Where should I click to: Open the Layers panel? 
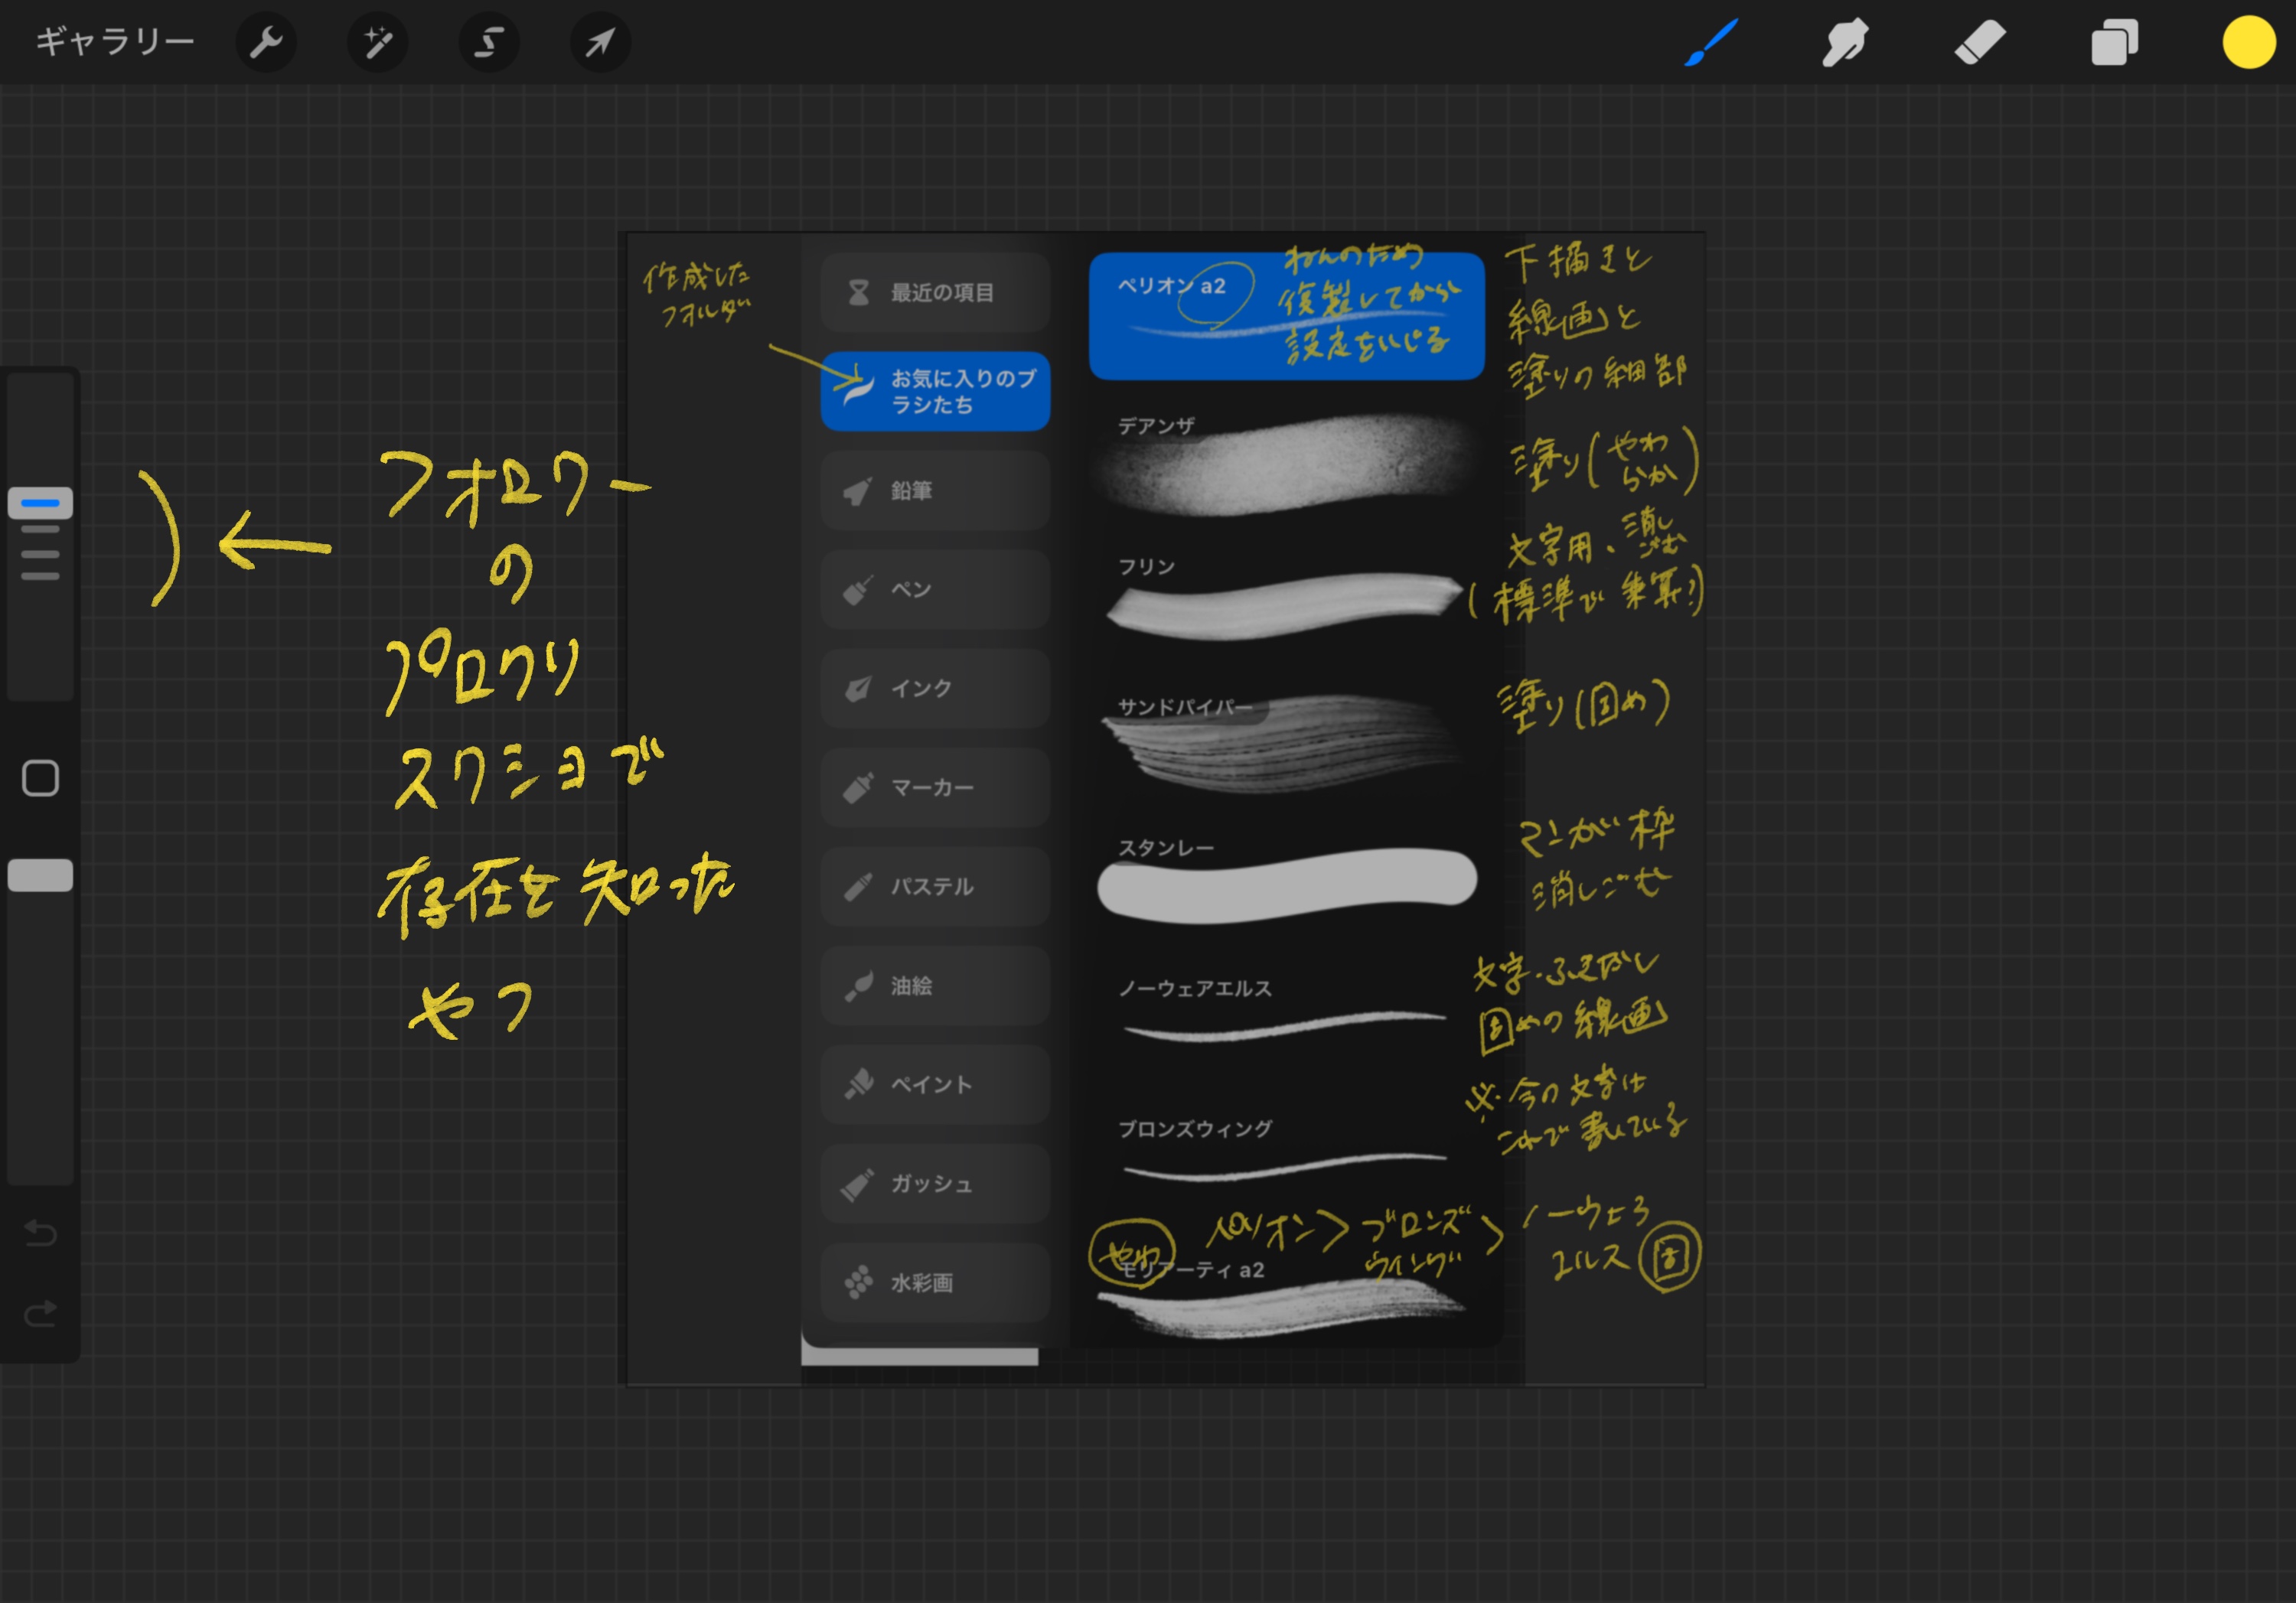pyautogui.click(x=2114, y=43)
